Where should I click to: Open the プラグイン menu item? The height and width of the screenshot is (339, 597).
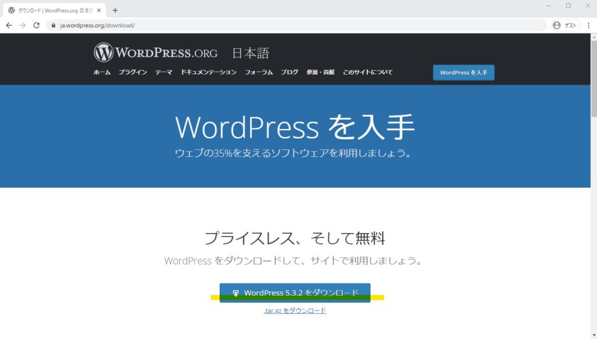click(x=132, y=72)
